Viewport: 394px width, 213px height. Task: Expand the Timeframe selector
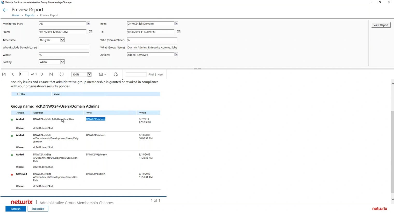point(62,40)
